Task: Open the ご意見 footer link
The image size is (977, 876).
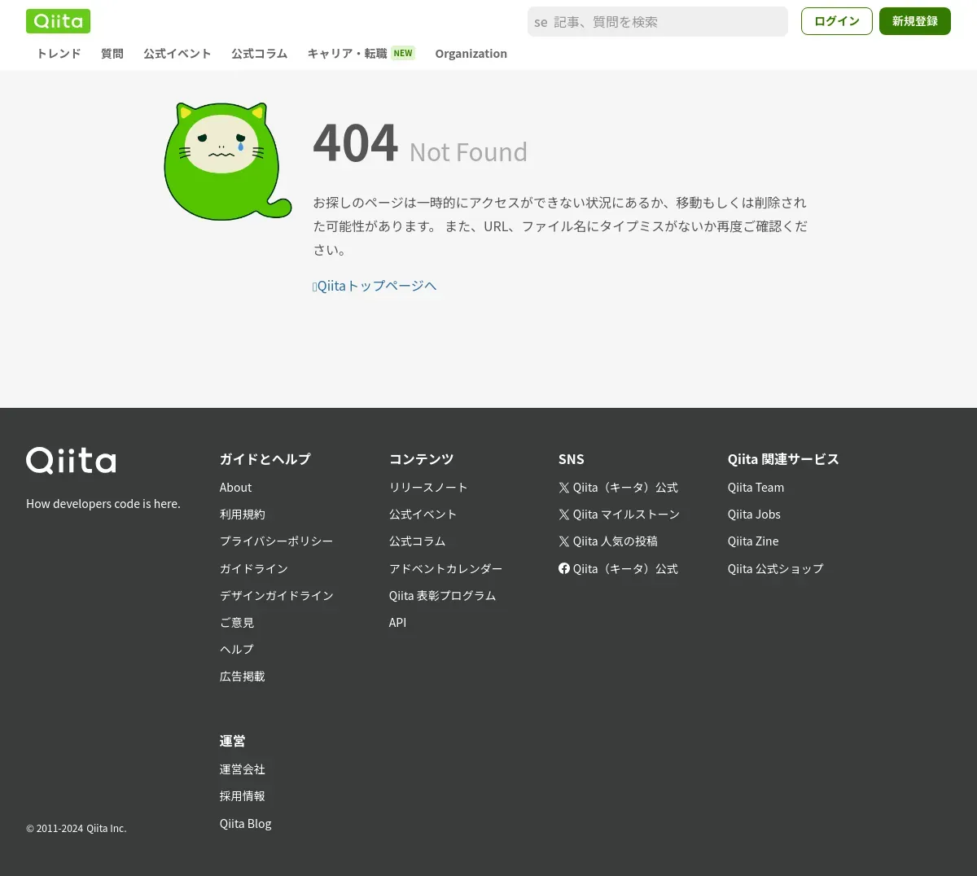Action: (237, 623)
